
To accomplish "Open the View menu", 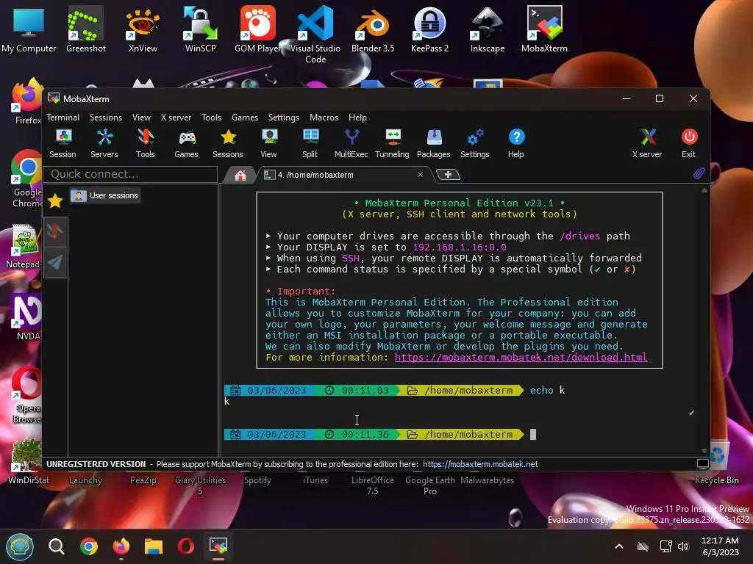I will tap(141, 117).
